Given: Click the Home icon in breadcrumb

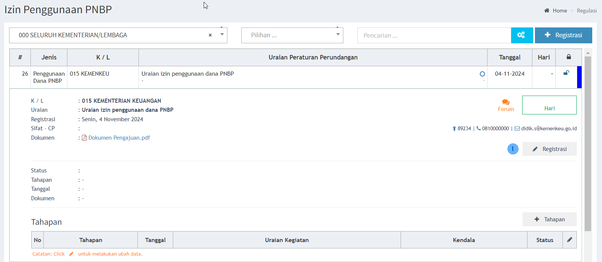Looking at the screenshot, I should 547,11.
